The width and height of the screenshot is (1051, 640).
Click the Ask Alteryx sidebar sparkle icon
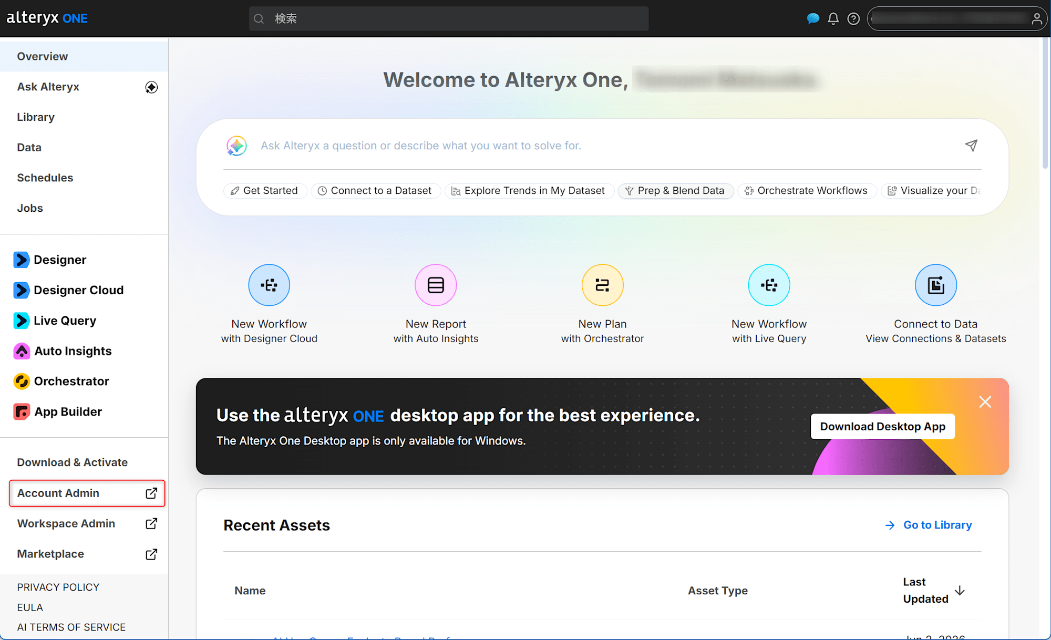(x=151, y=87)
